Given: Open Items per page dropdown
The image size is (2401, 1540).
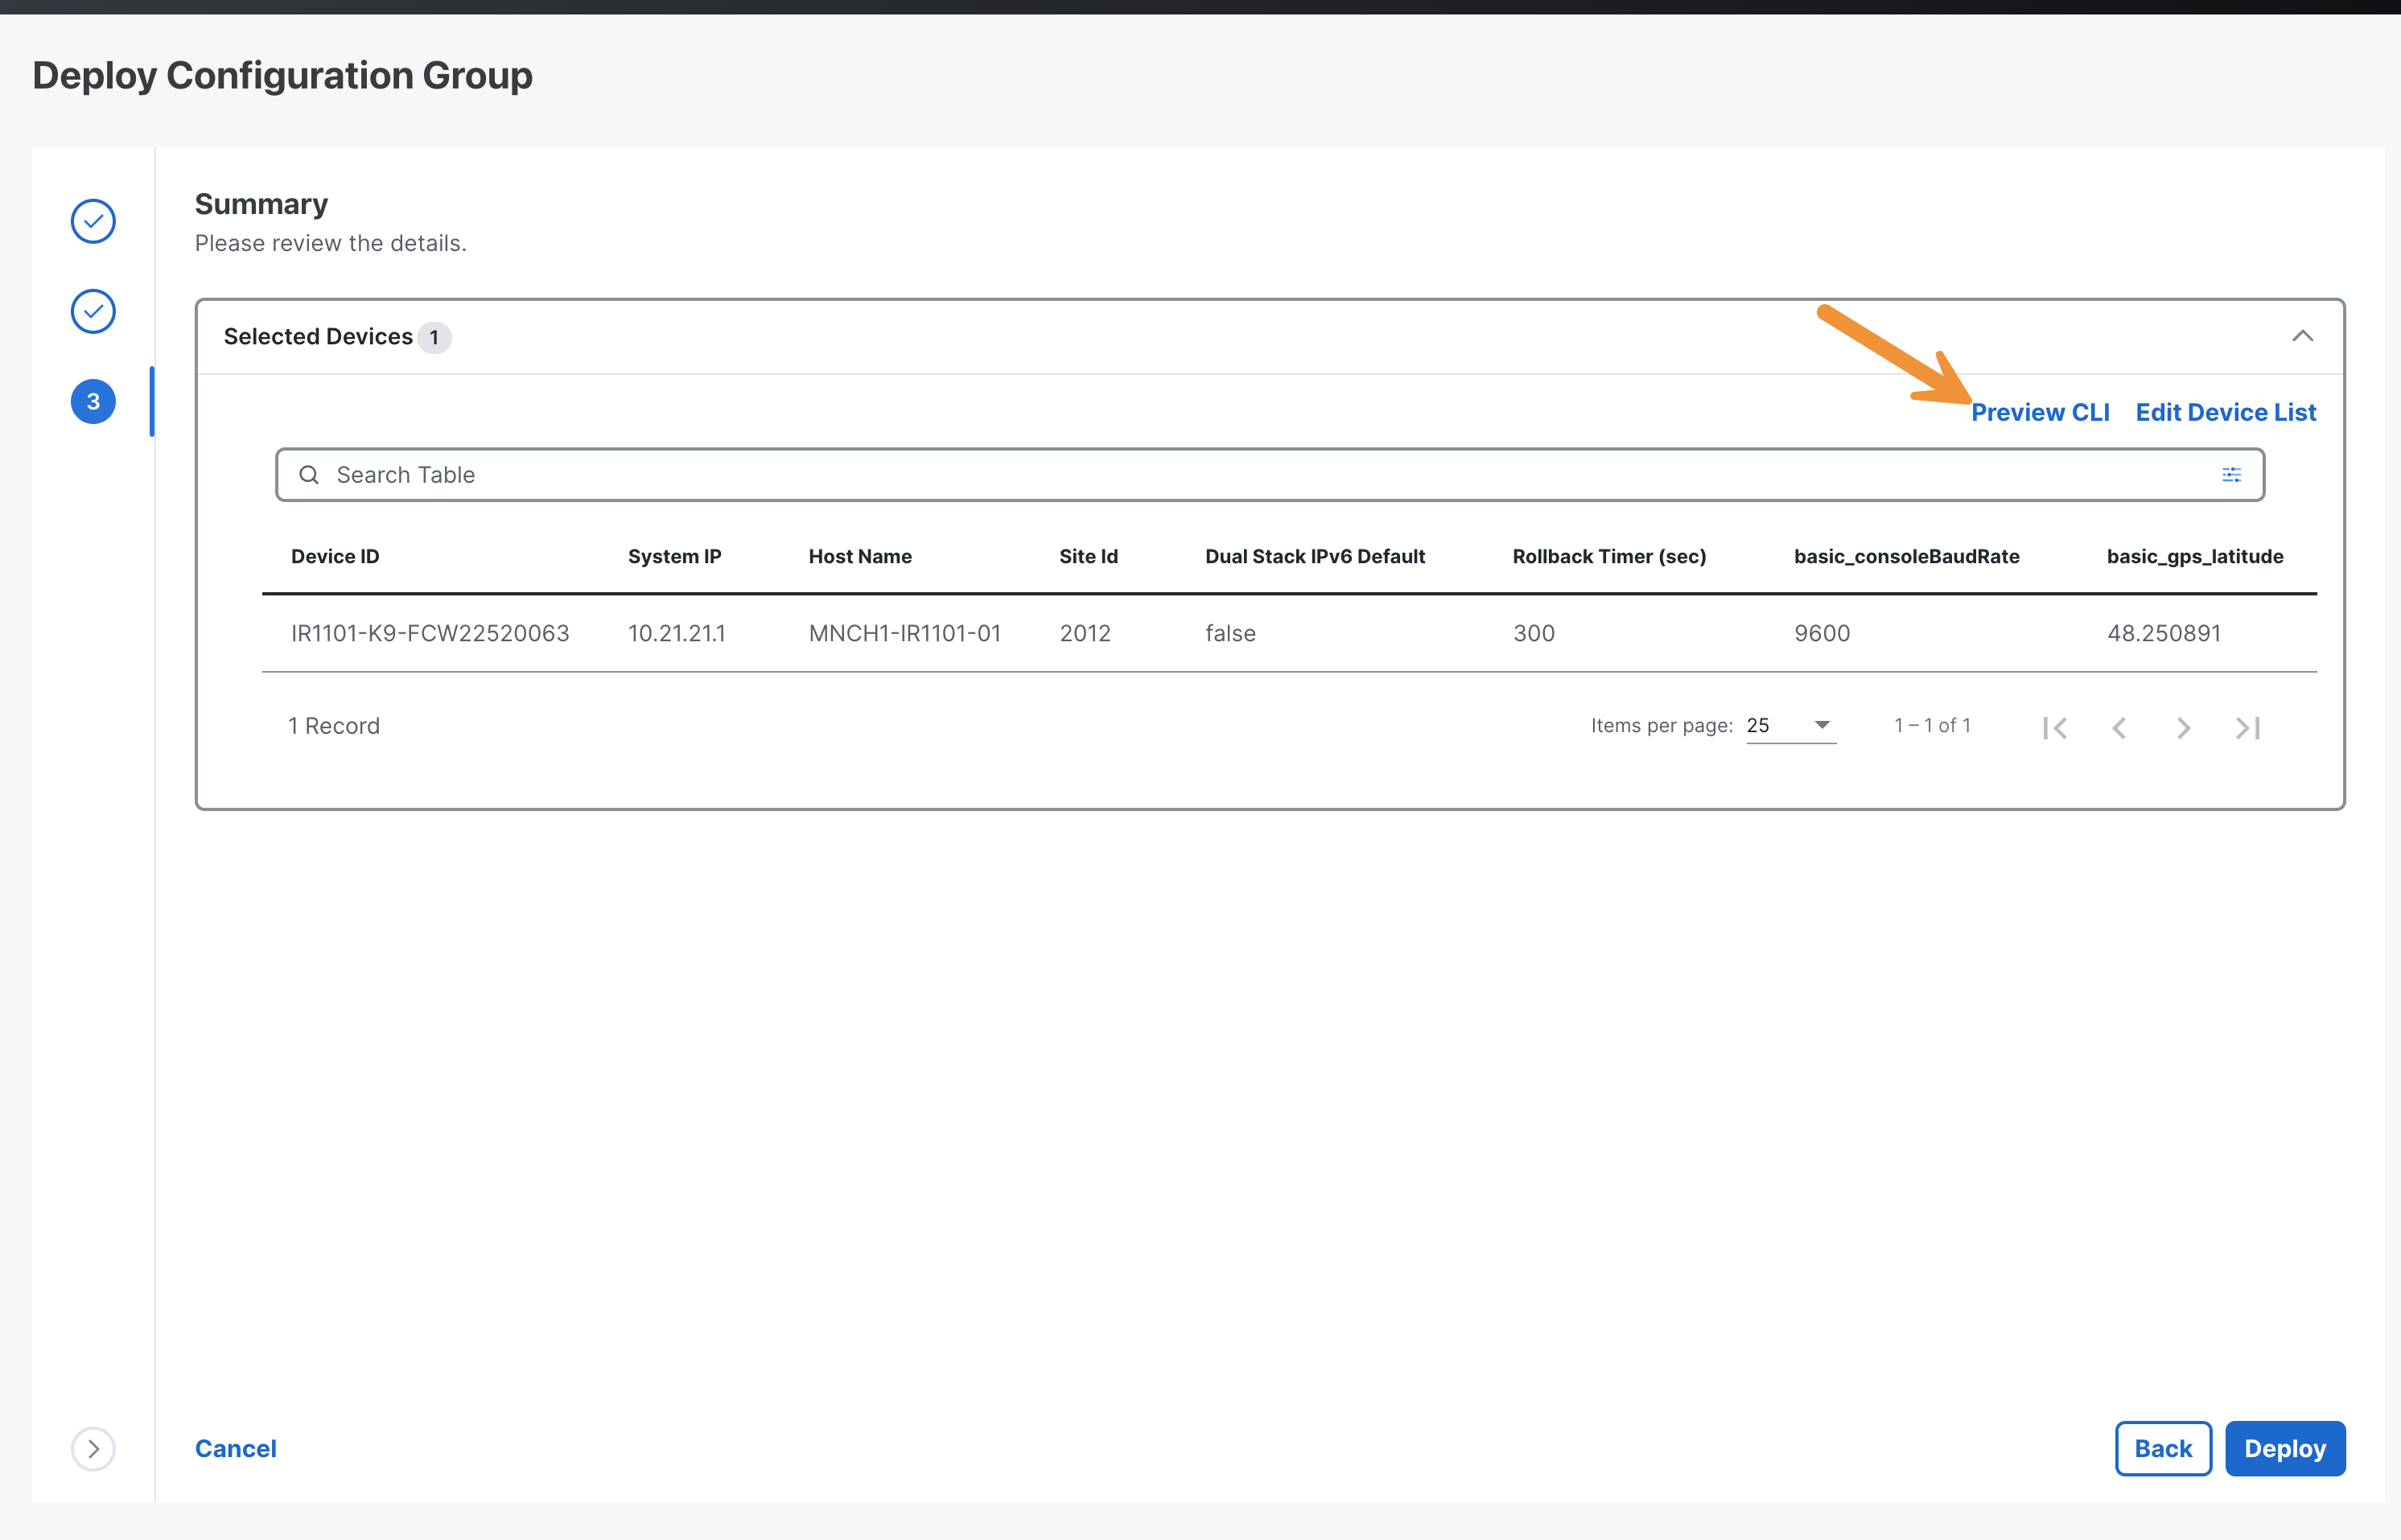Looking at the screenshot, I should (1790, 726).
